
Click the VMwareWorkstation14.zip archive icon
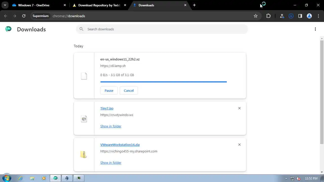click(84, 154)
